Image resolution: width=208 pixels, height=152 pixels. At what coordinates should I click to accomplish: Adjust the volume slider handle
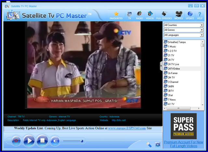82,141
